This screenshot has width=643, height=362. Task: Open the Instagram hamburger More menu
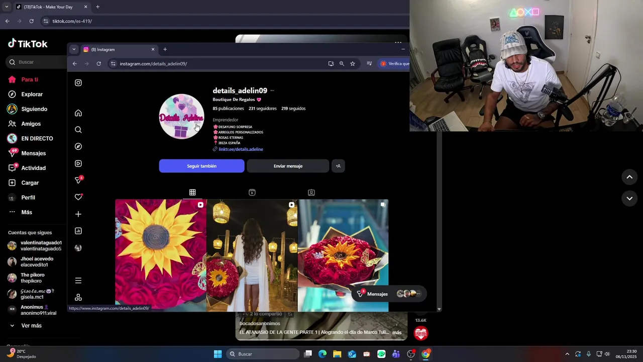point(78,281)
